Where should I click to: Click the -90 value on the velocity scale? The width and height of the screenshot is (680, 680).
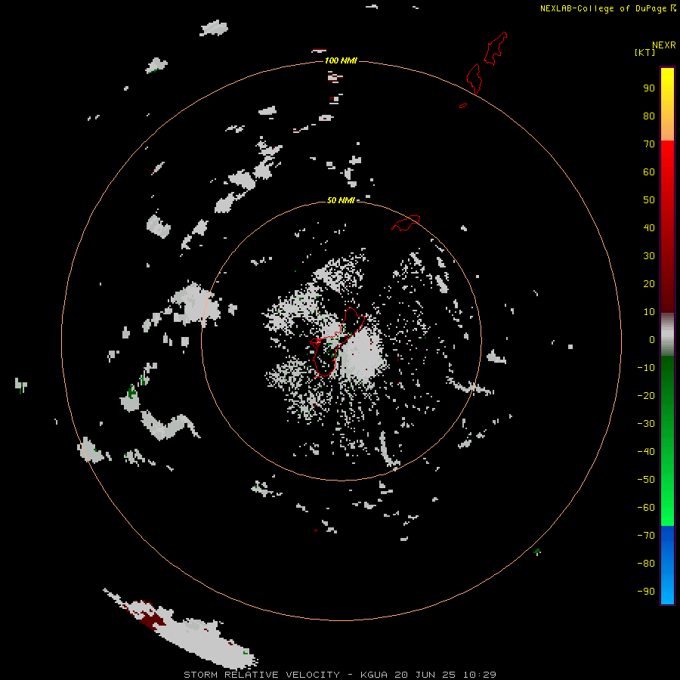coord(646,591)
